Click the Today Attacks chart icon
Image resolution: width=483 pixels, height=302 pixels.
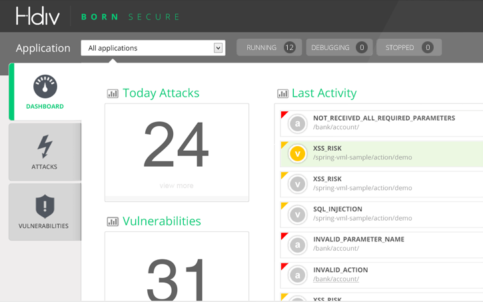point(113,93)
